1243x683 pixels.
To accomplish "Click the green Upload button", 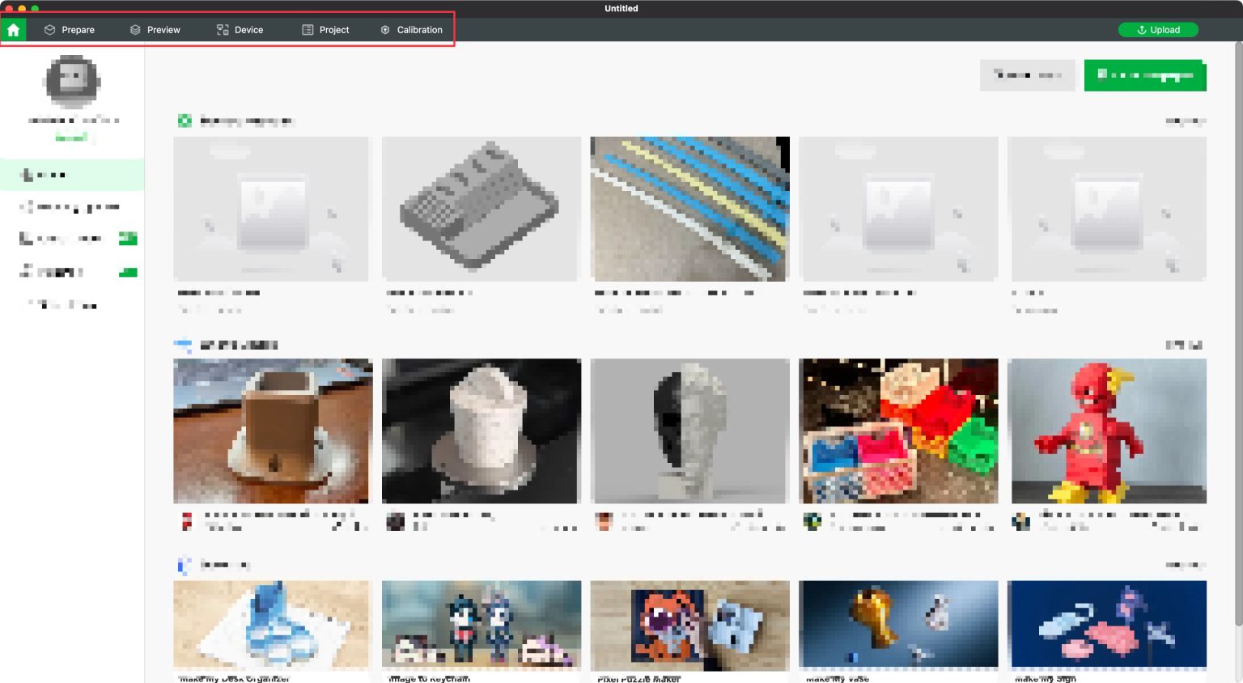I will point(1158,29).
